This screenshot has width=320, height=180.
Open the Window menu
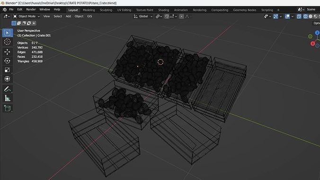pos(44,9)
